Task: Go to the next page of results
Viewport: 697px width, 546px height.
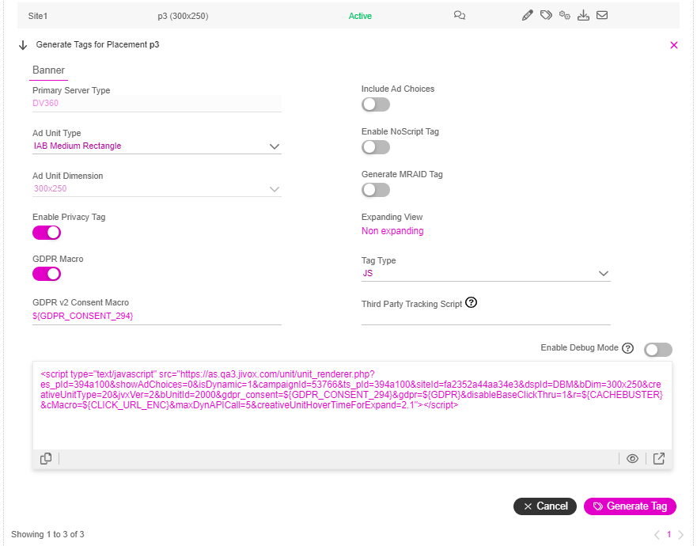Action: click(680, 535)
